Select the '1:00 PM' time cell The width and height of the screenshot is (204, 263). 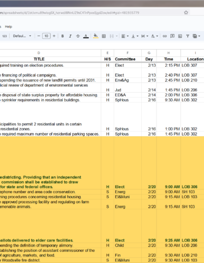point(169,117)
